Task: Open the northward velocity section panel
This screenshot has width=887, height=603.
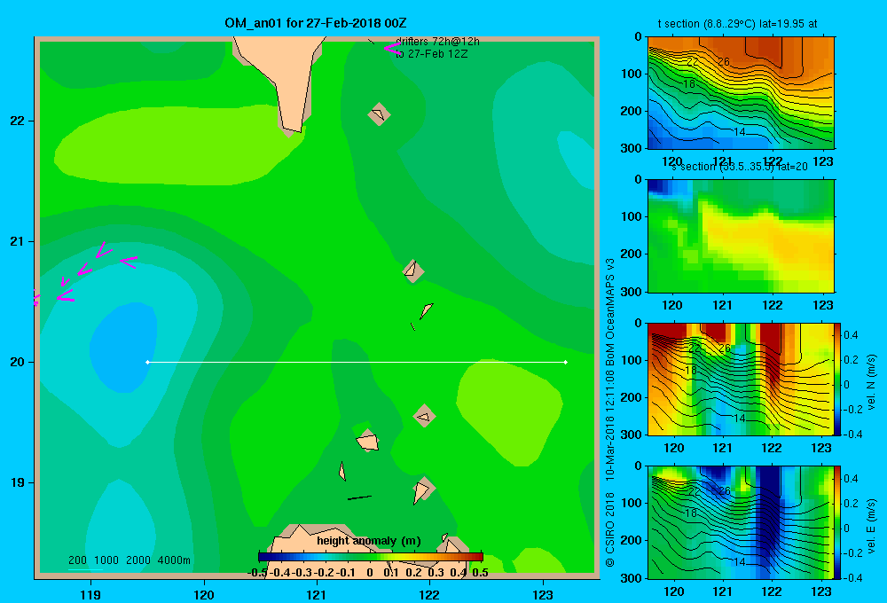Action: point(741,379)
